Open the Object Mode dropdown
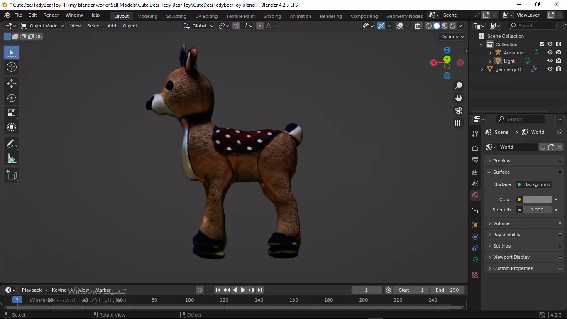 point(43,26)
